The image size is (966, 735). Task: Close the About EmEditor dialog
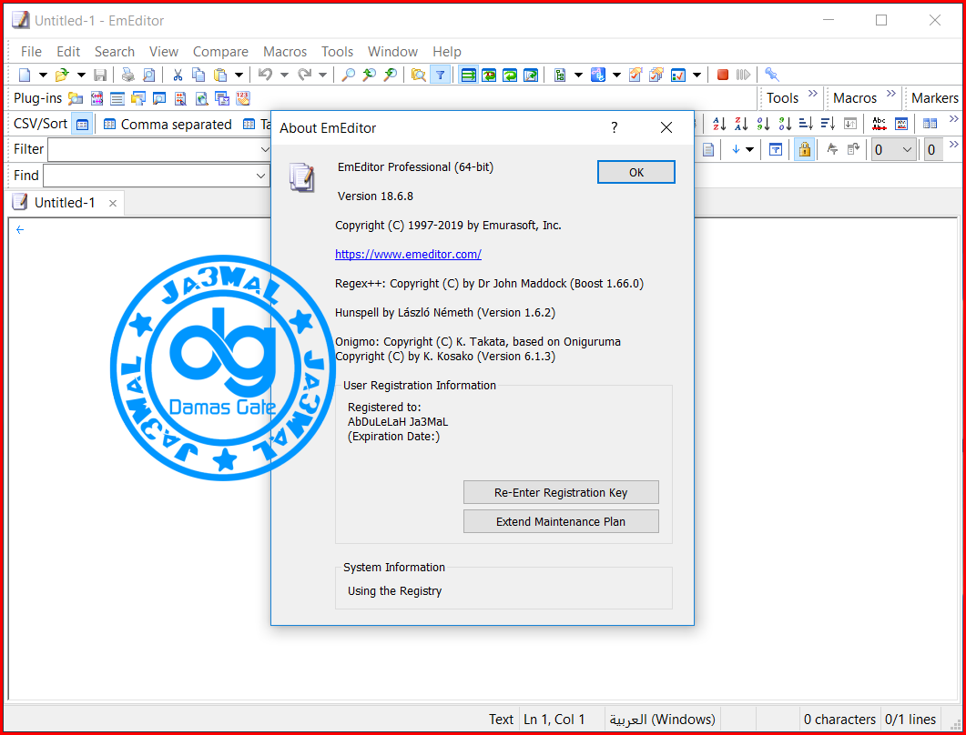[666, 127]
